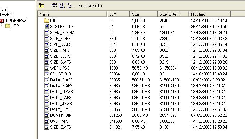Viewport: 245px width, 139px height.
Task: Click LBA value 331260
Action: coord(116,115)
